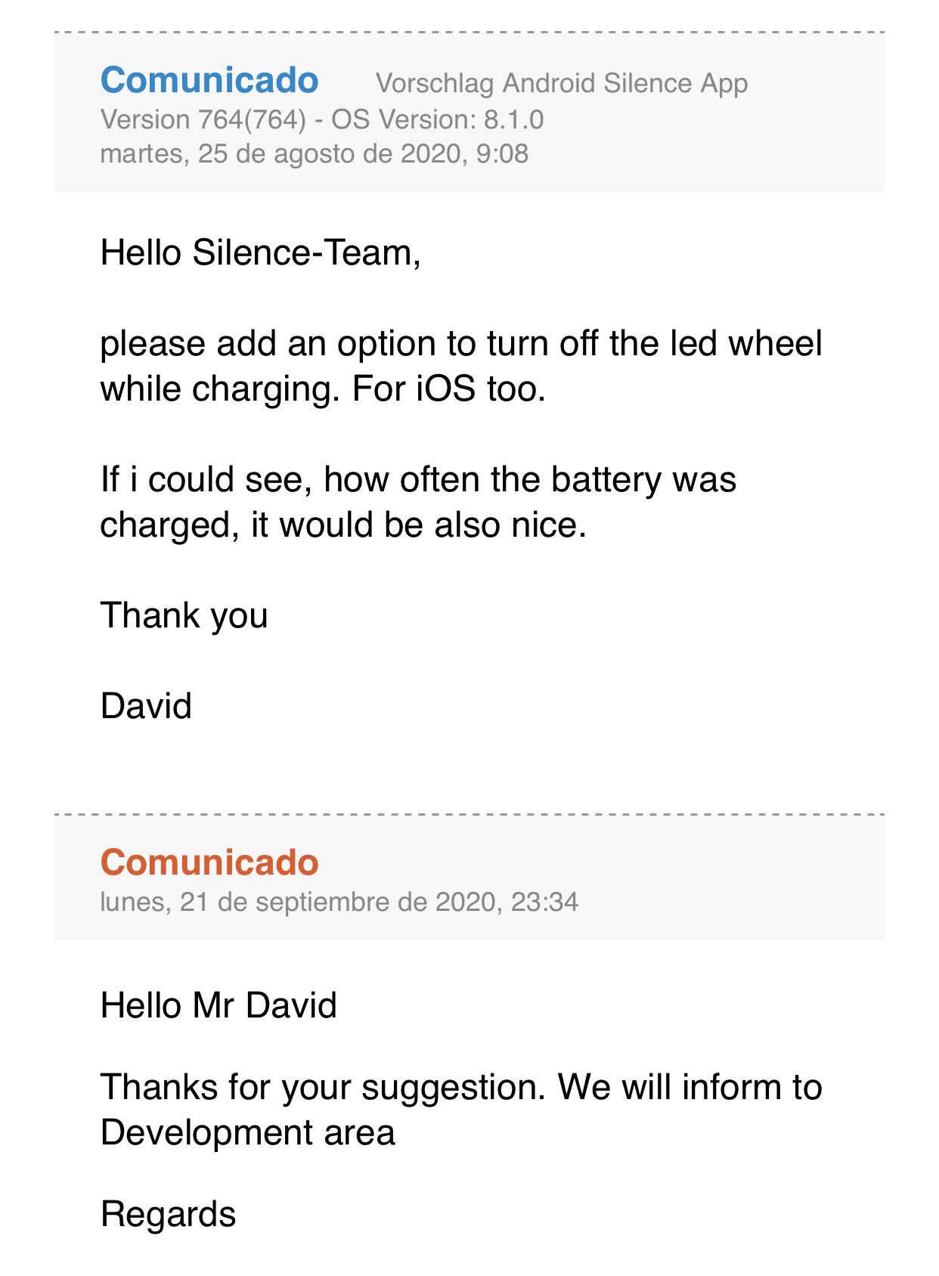Click the greeting Hello Silence-Team
The width and height of the screenshot is (939, 1276).
click(x=260, y=252)
